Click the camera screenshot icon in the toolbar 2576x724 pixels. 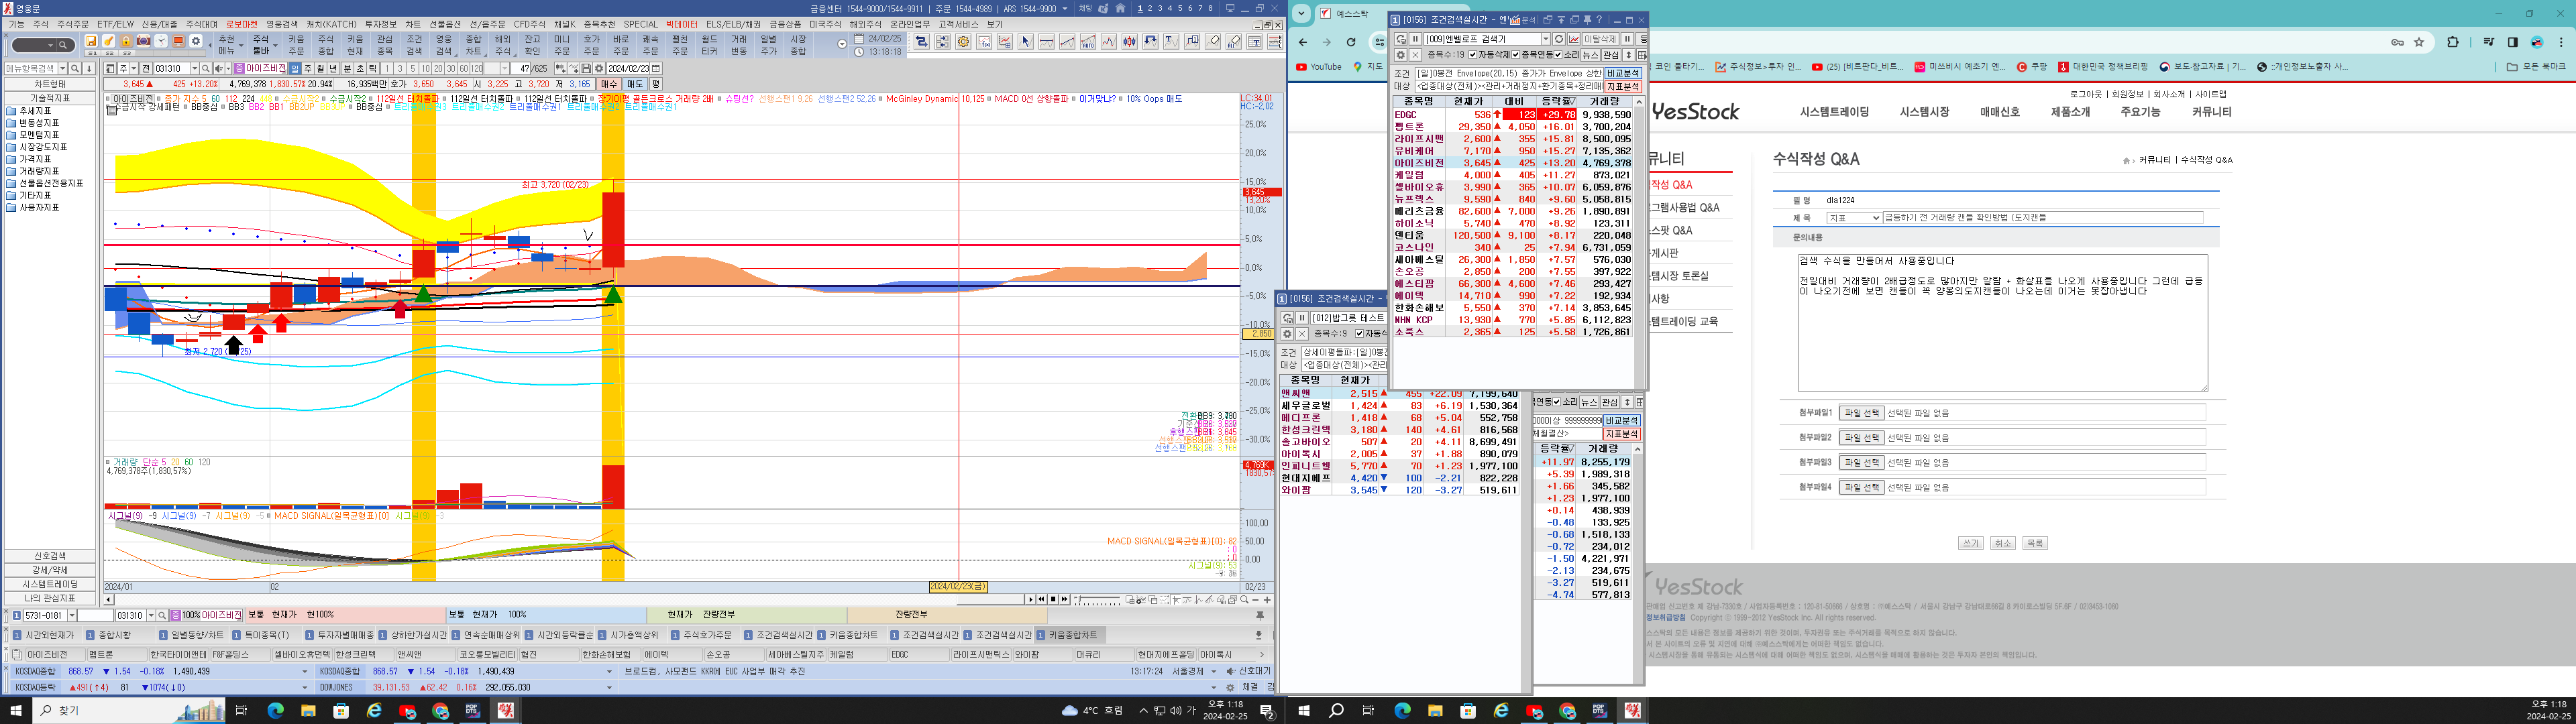tap(143, 41)
